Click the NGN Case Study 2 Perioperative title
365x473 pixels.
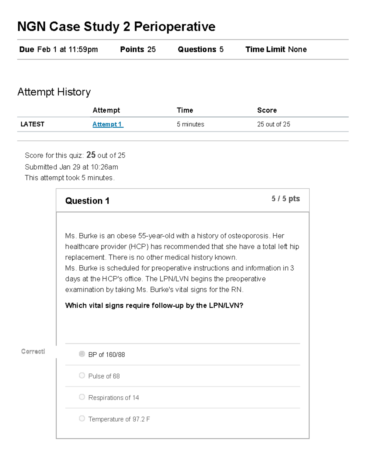tap(116, 27)
